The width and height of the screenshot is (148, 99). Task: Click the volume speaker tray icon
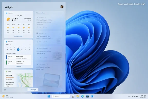pyautogui.click(x=135, y=96)
